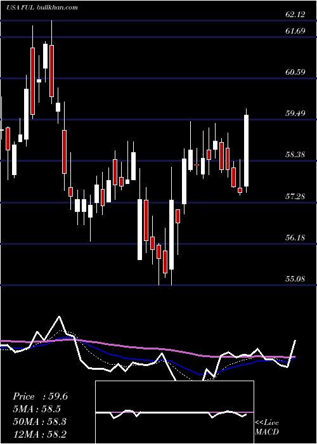Click the 60.59 price level label

(x=295, y=72)
